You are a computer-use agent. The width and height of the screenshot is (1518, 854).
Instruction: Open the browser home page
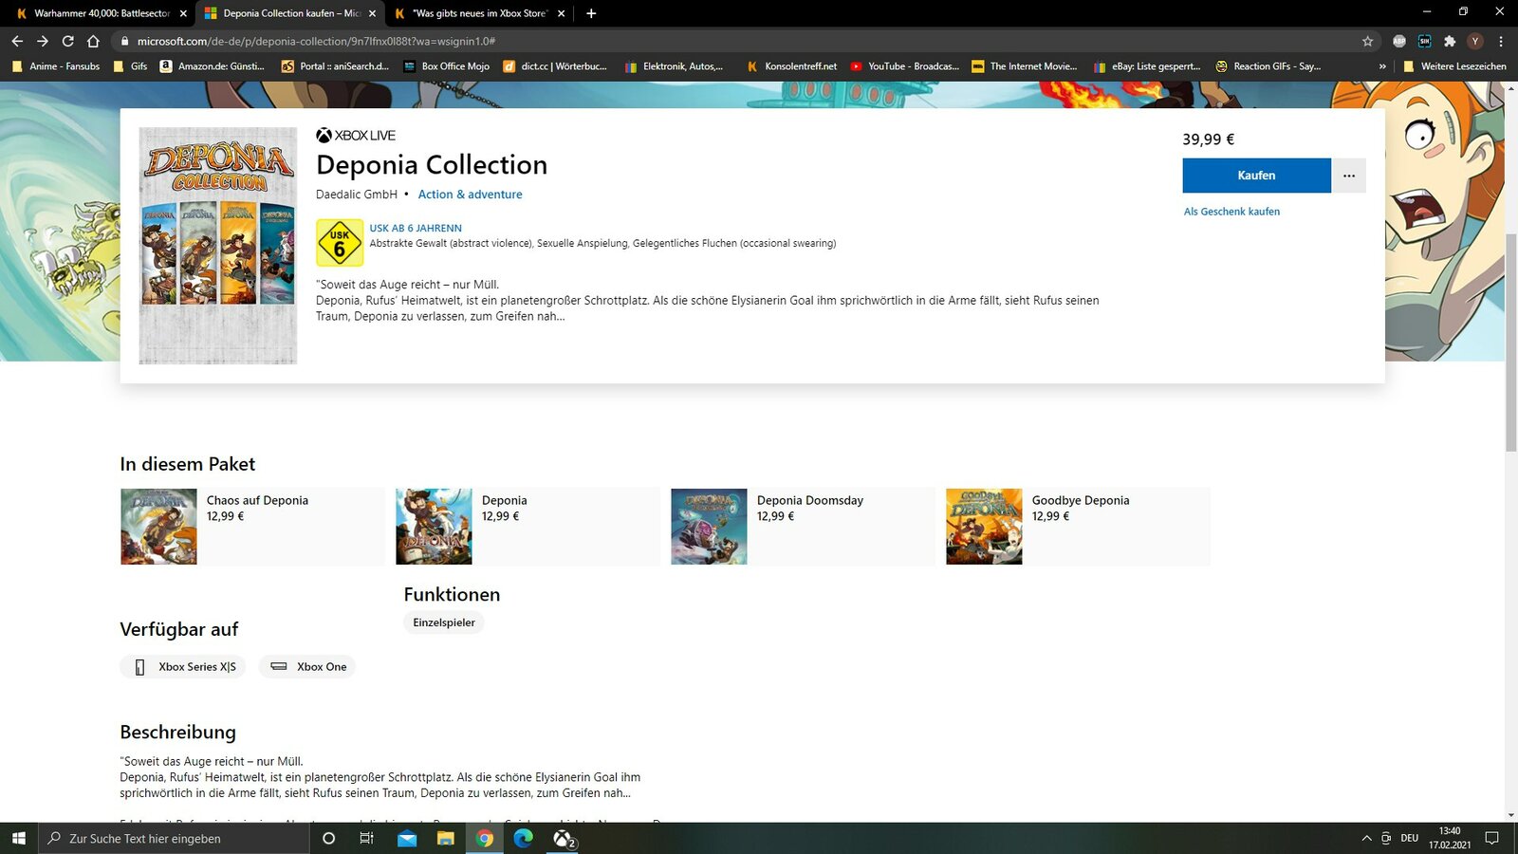[93, 41]
